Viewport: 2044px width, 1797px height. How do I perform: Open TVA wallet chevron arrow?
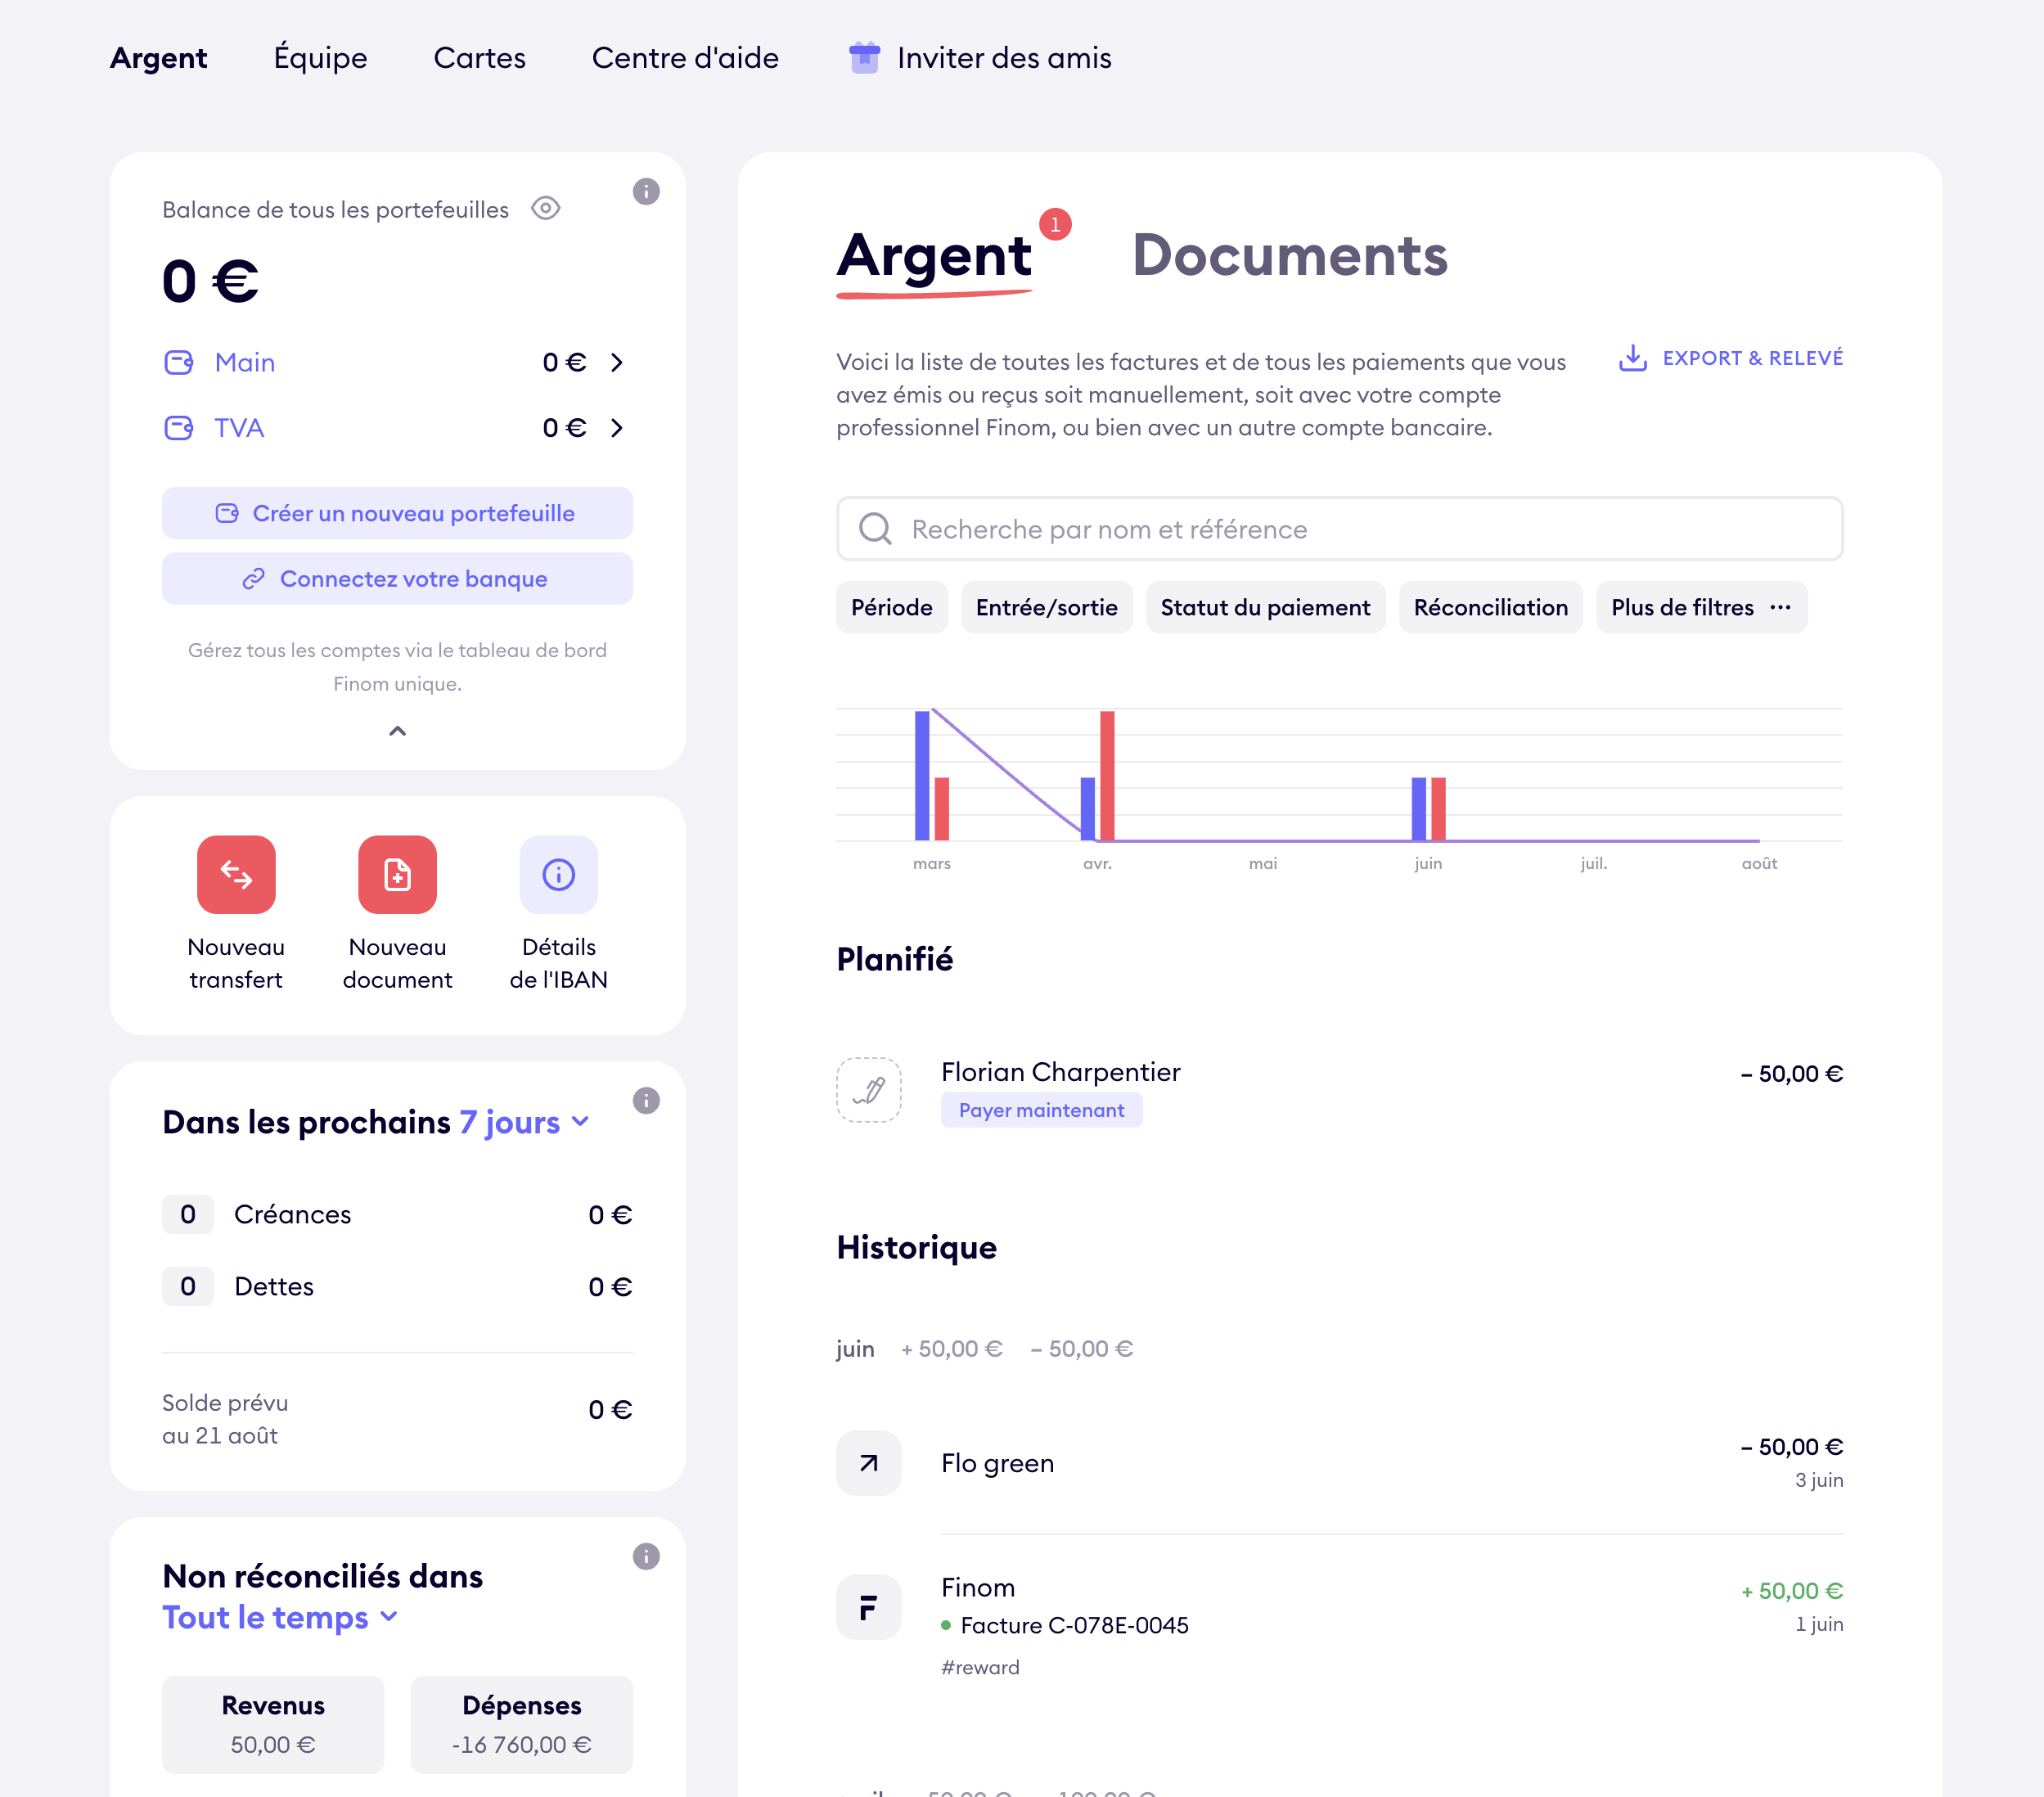(x=617, y=428)
